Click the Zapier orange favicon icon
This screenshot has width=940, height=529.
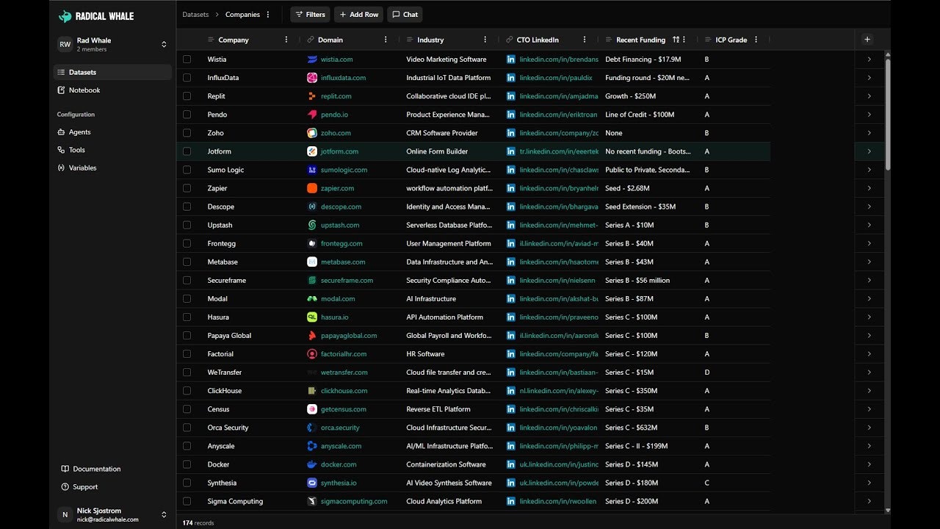pos(312,188)
